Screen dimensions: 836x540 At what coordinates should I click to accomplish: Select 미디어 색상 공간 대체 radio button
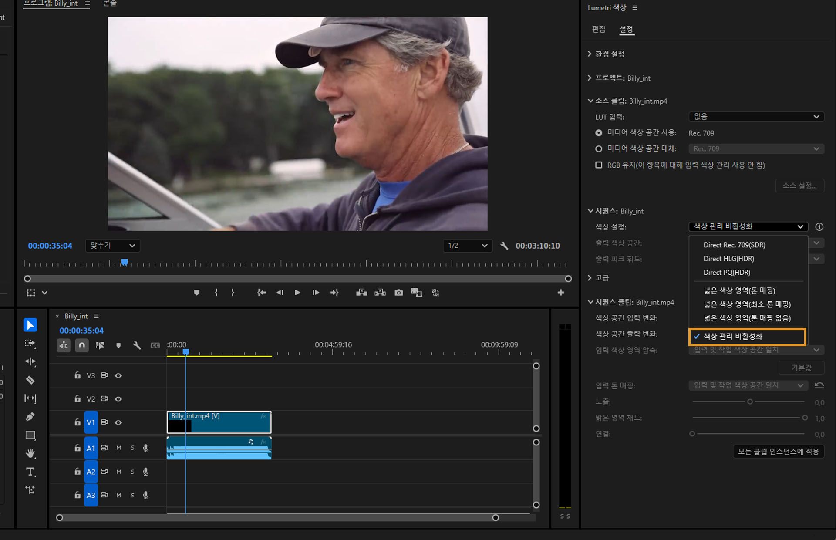tap(599, 149)
